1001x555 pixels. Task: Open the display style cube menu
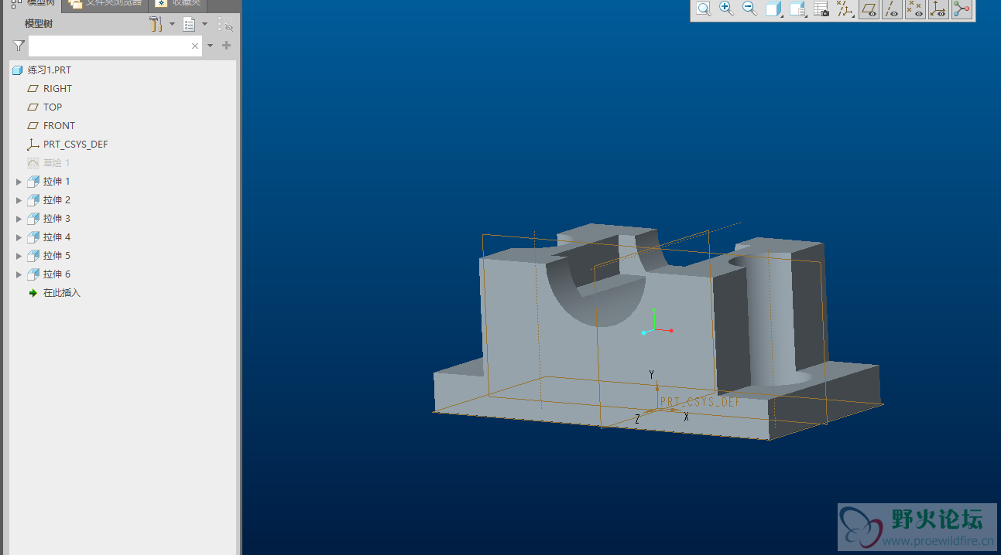(773, 9)
